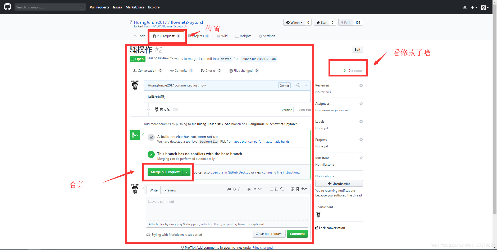Open the selecting them file link
The width and height of the screenshot is (497, 250).
pos(211,224)
